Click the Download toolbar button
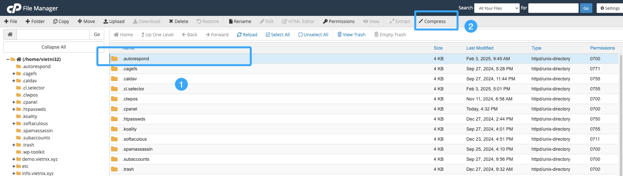 147,21
